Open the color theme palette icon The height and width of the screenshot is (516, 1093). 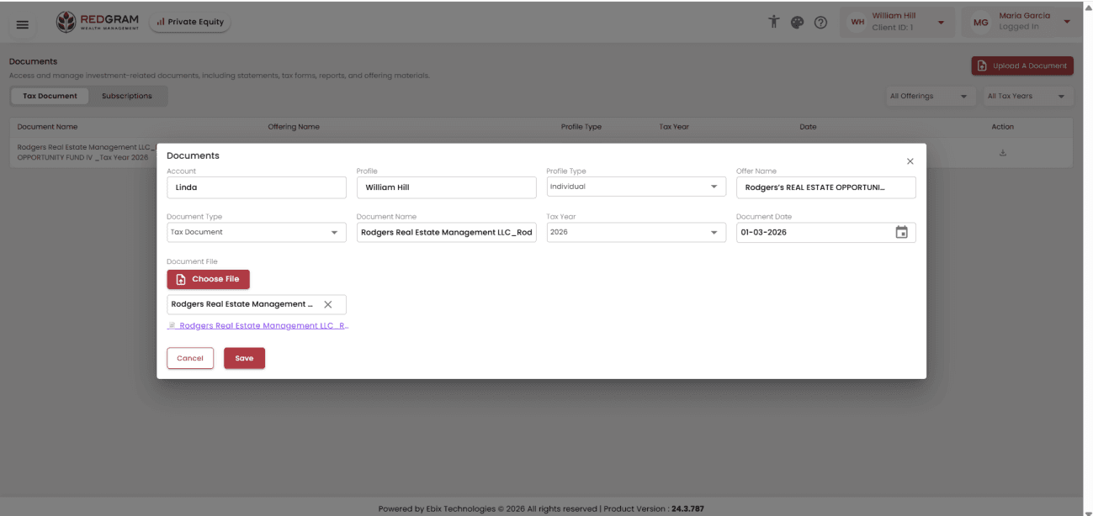797,23
